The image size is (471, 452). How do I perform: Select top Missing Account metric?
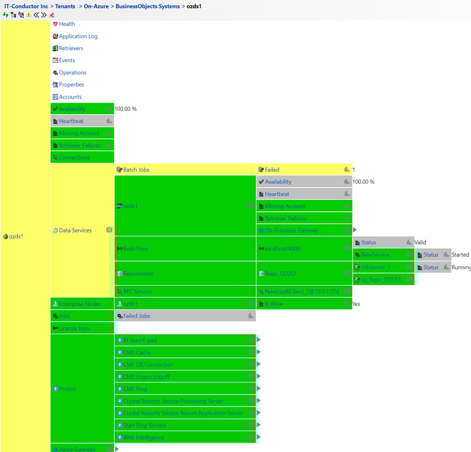click(x=82, y=133)
